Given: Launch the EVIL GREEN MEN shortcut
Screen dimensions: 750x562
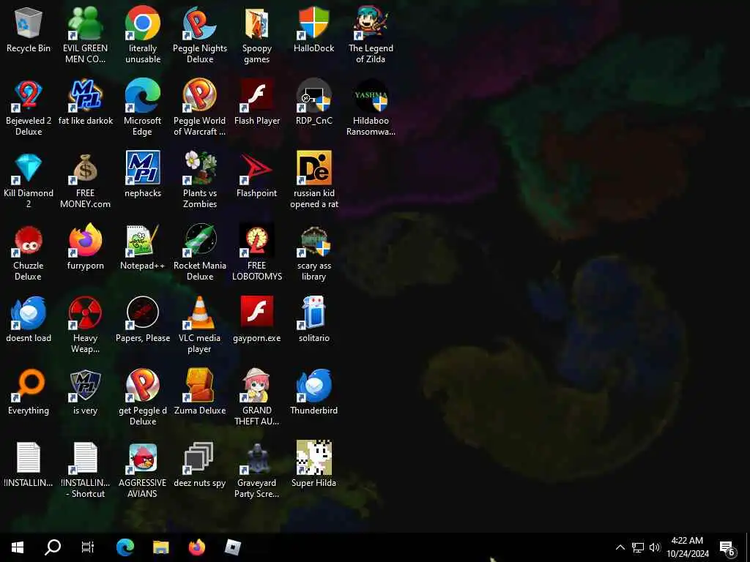Looking at the screenshot, I should point(85,35).
